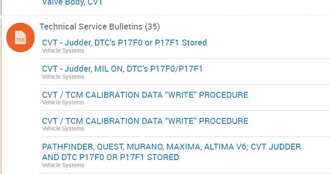Click the white document glyph inside the TSB circle
This screenshot has height=174, width=331.
coord(20,37)
